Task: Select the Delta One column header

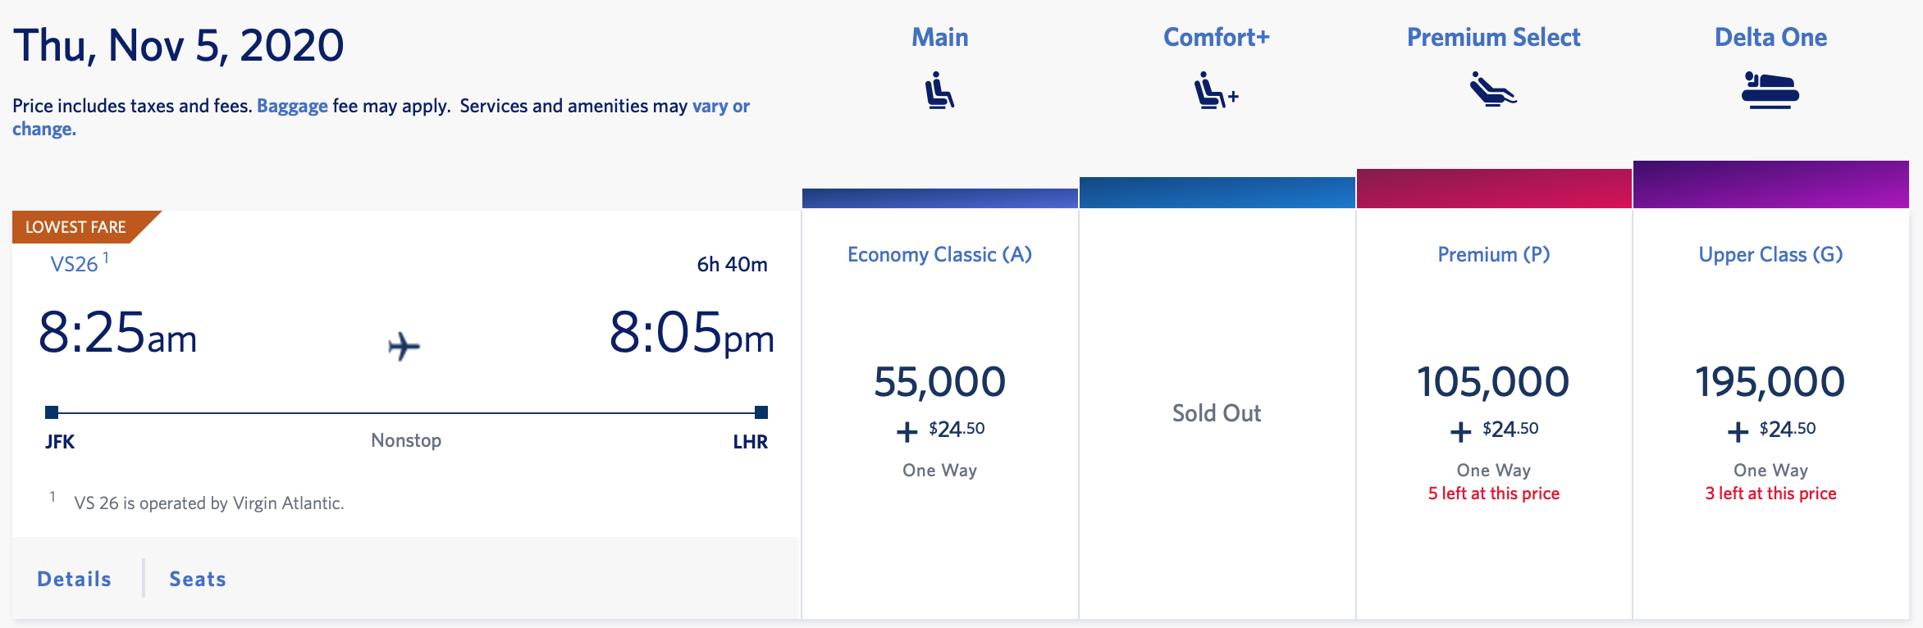Action: [1770, 37]
